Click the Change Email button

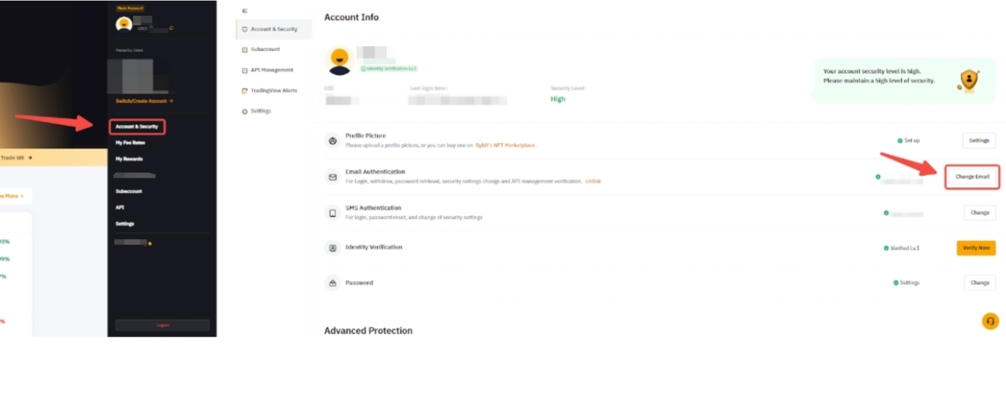tap(972, 177)
